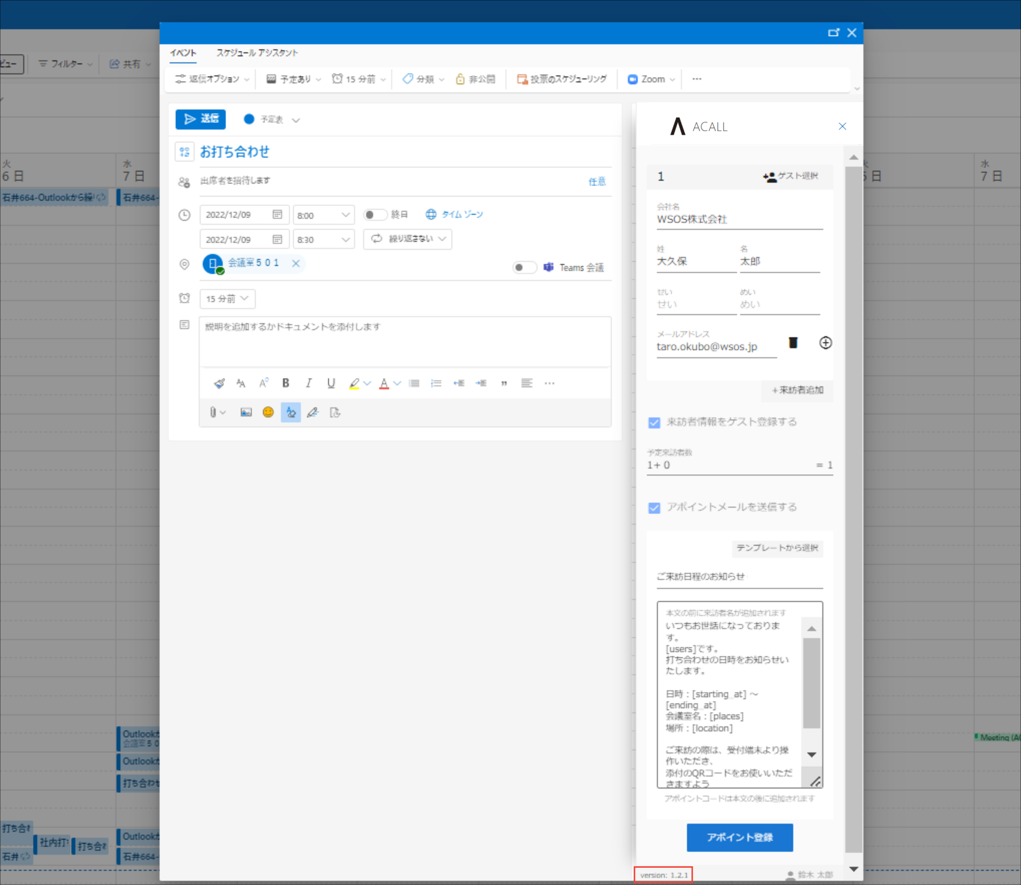Click the format painter icon

219,383
